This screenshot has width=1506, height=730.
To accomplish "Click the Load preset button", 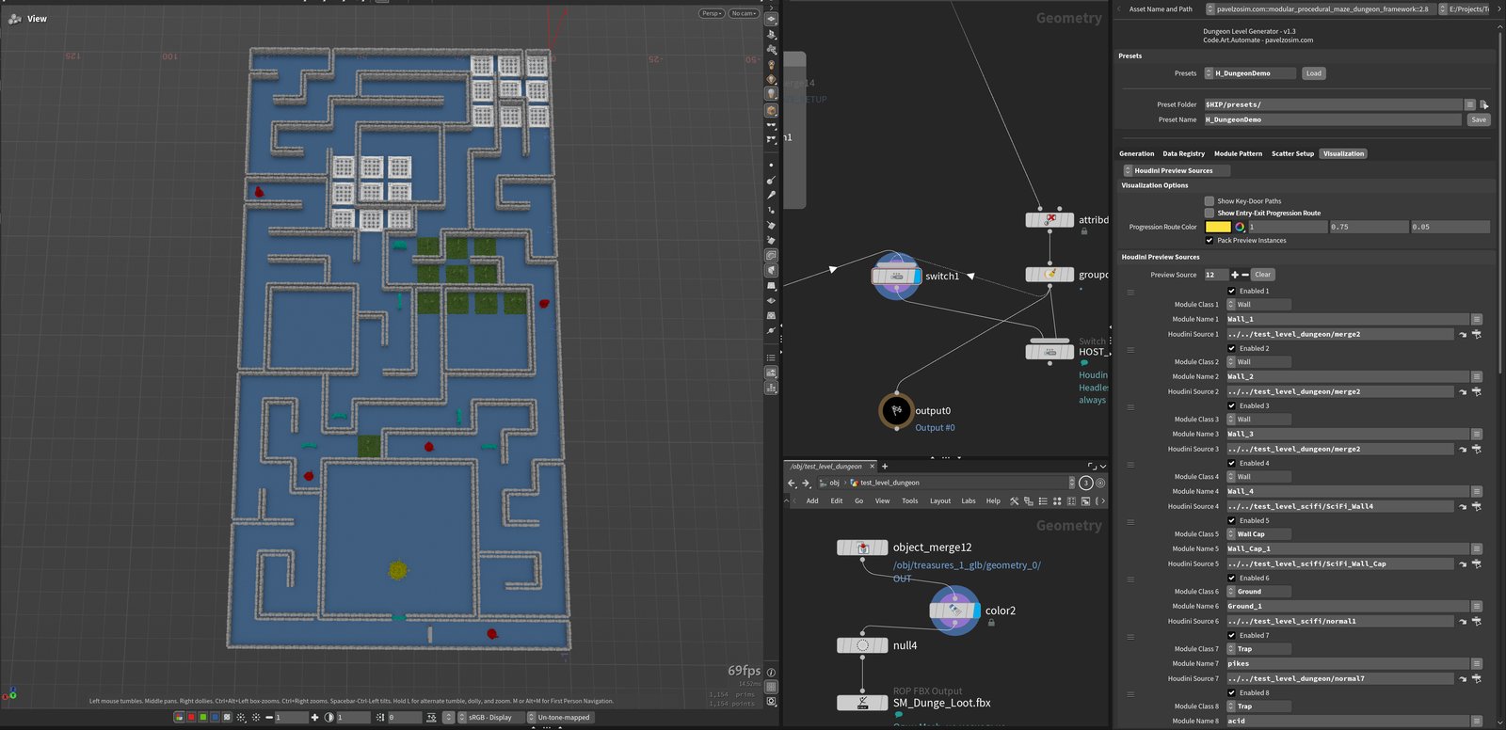I will 1313,73.
